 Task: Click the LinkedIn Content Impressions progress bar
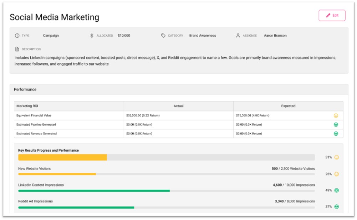click(166, 191)
